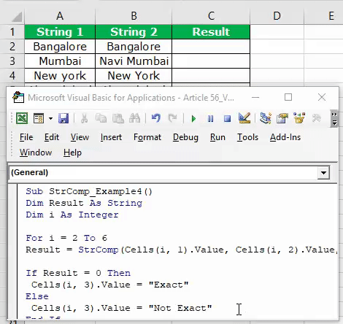Click the Paste clipboard icon
Viewport: 343px width, 324px height.
[118, 118]
